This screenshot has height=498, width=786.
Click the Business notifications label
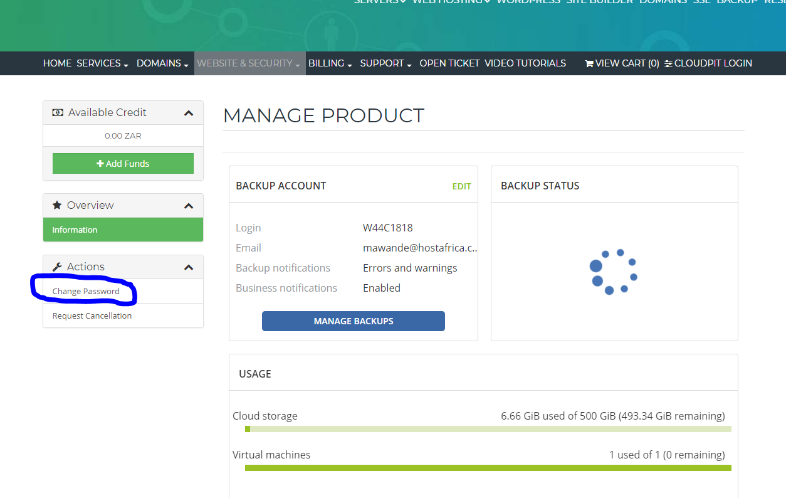[286, 288]
